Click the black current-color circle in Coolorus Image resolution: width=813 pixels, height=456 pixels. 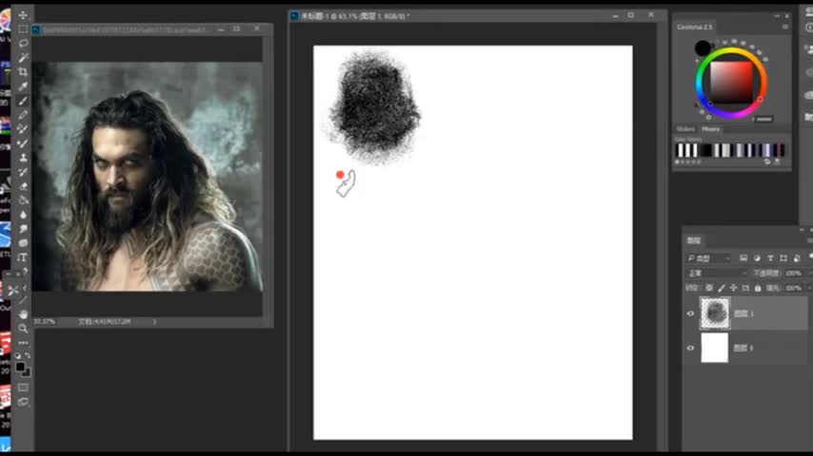coord(703,48)
